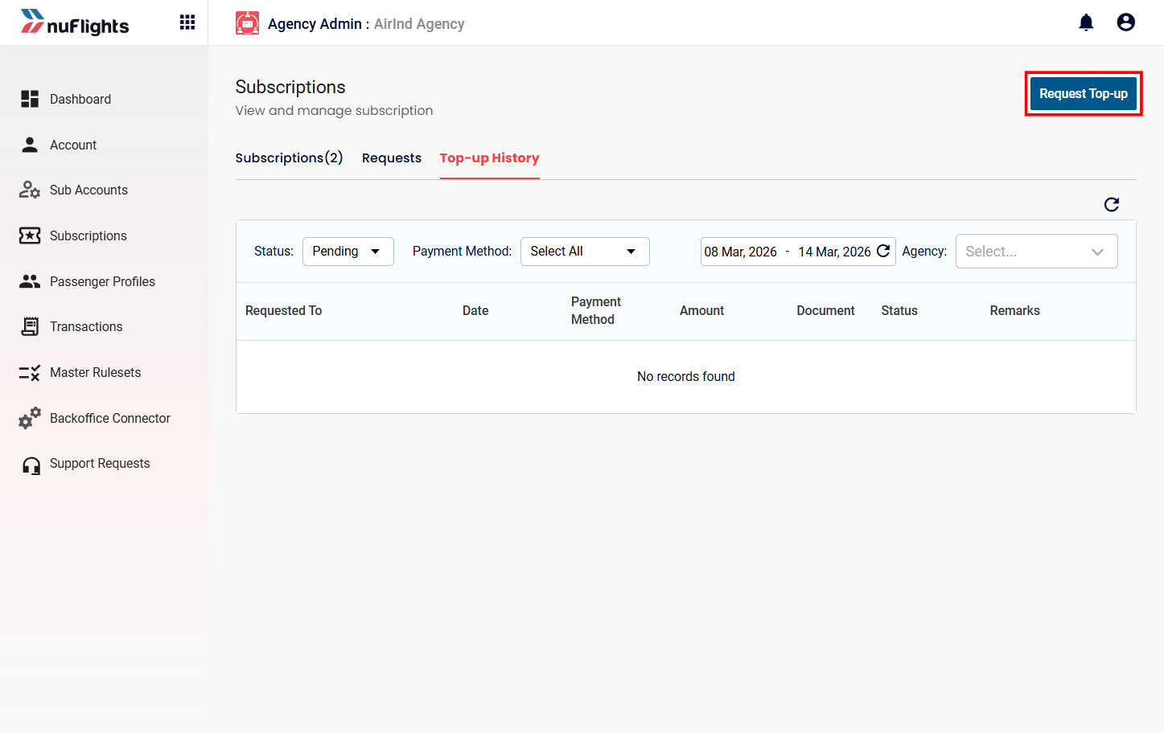Viewport: 1164px width, 733px height.
Task: Refresh the top-up history table
Action: (x=1112, y=205)
